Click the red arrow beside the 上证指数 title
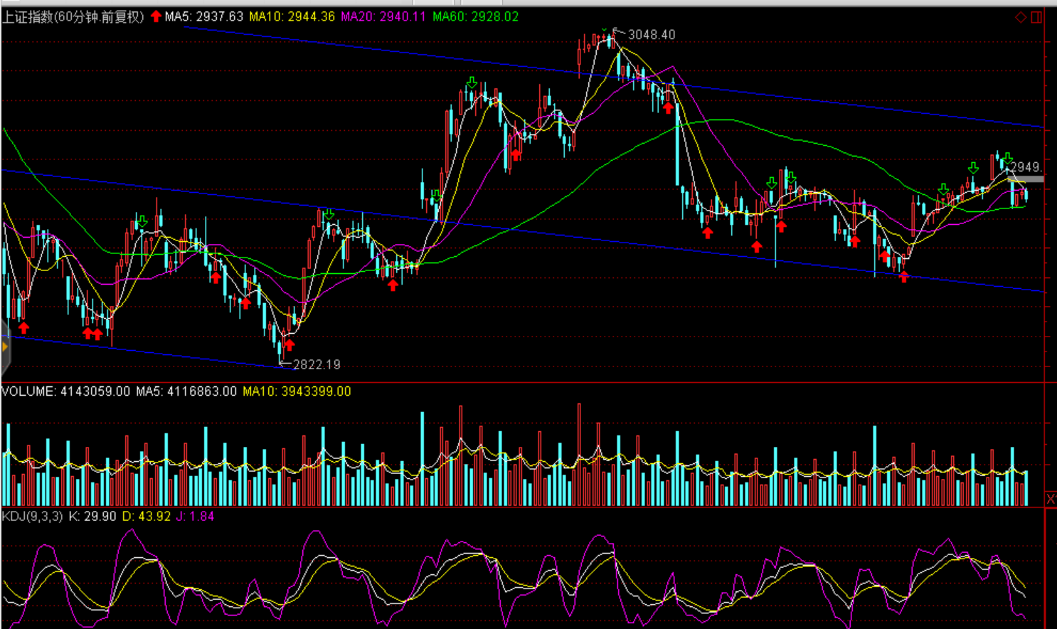The height and width of the screenshot is (629, 1057). [x=156, y=16]
